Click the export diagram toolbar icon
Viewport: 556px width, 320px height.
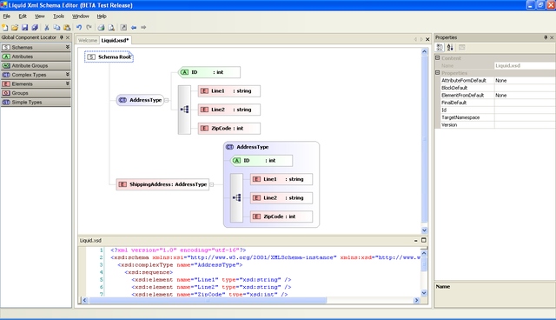(123, 27)
